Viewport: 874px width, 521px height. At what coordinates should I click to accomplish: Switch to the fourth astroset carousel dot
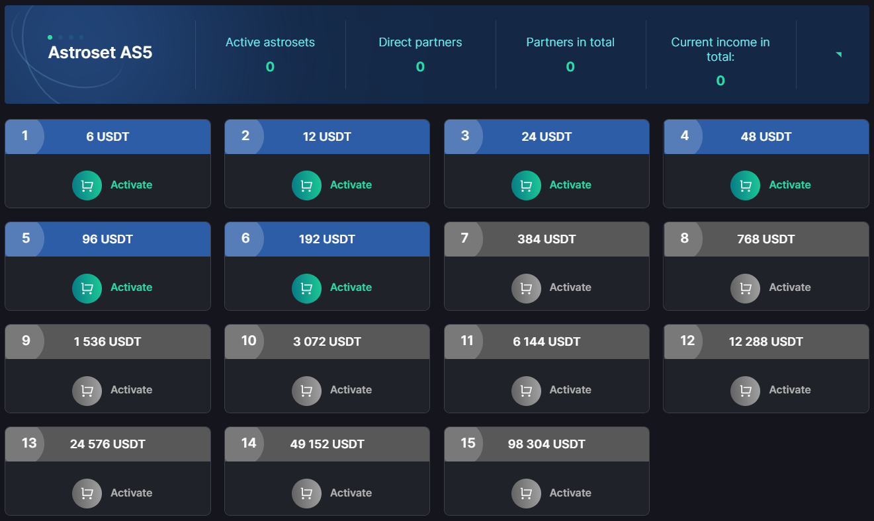click(x=81, y=37)
